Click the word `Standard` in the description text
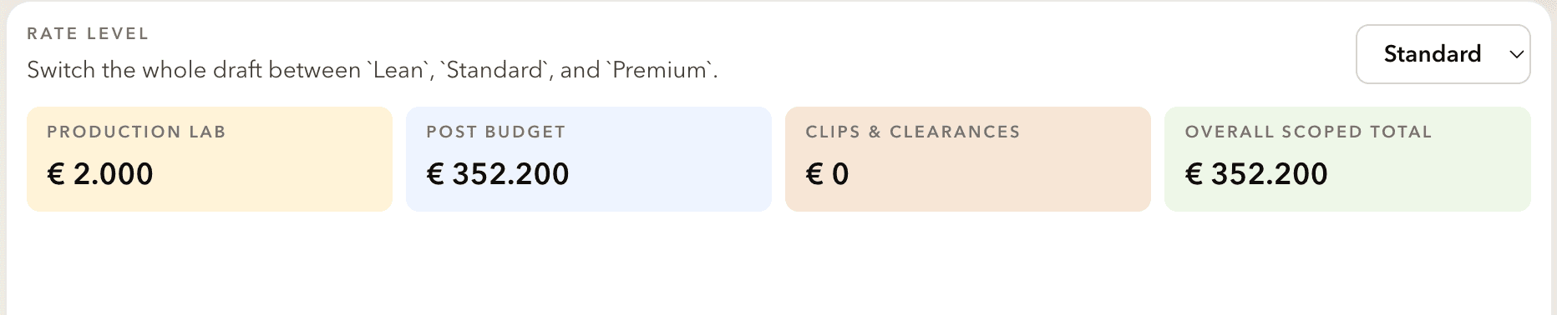 click(494, 70)
